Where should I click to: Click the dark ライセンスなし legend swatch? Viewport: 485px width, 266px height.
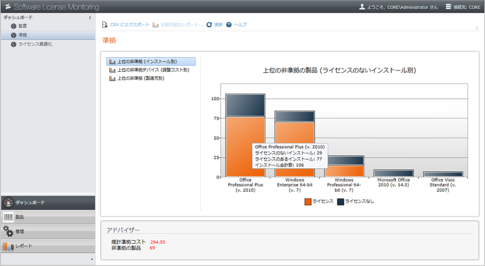click(x=340, y=201)
